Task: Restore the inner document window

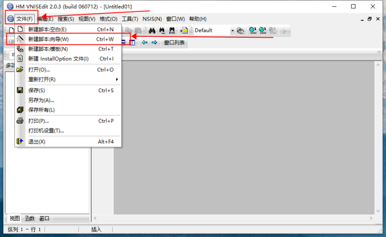Action: (x=370, y=19)
